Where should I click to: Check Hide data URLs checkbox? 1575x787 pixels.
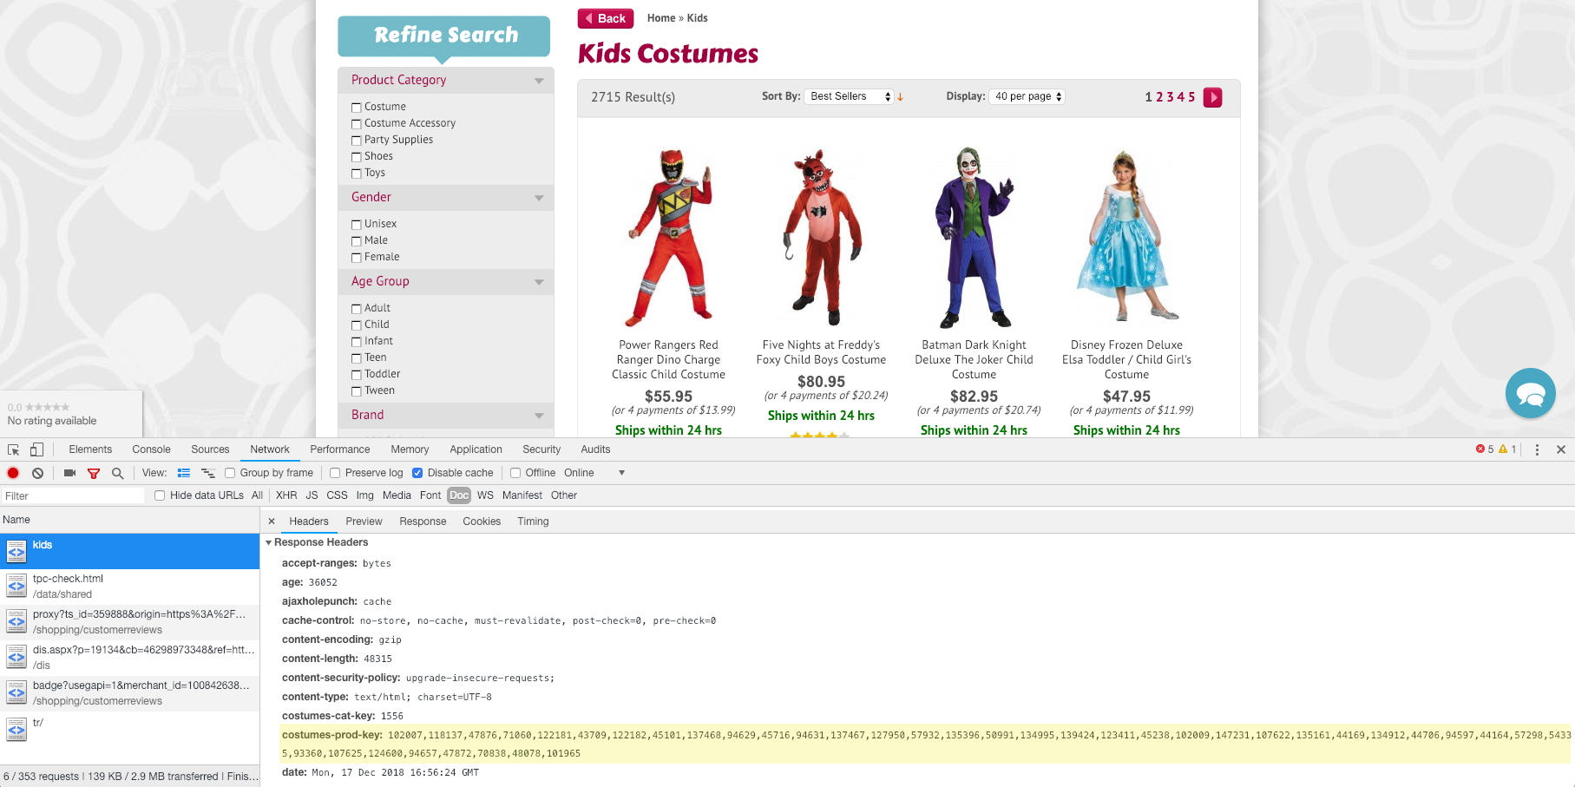[x=160, y=495]
